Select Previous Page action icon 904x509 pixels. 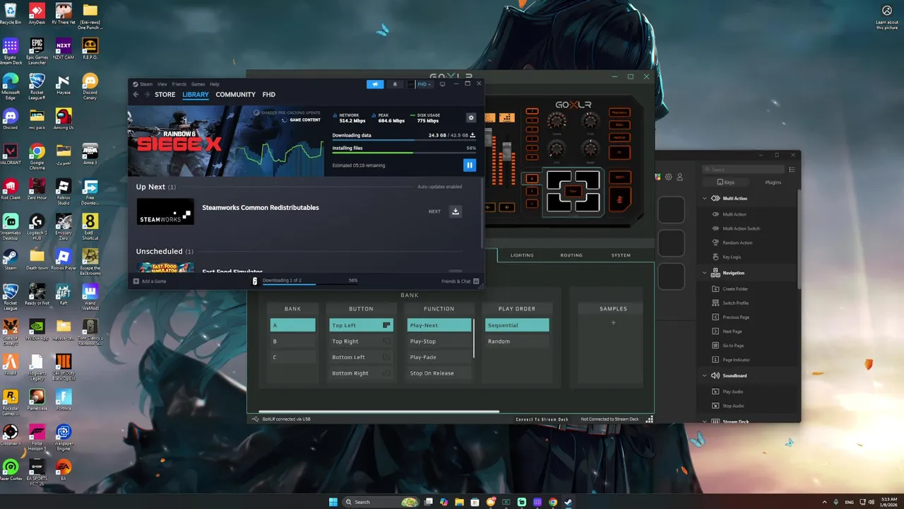click(715, 317)
